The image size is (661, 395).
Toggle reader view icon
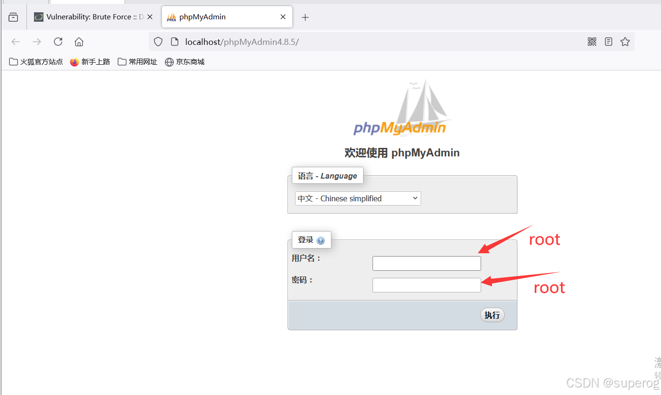point(609,42)
